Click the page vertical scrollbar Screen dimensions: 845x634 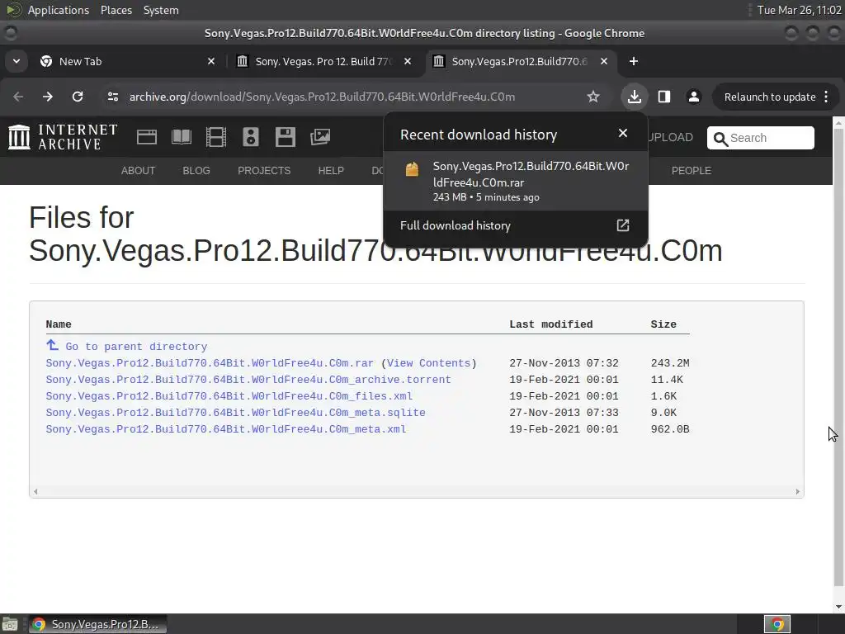838,358
